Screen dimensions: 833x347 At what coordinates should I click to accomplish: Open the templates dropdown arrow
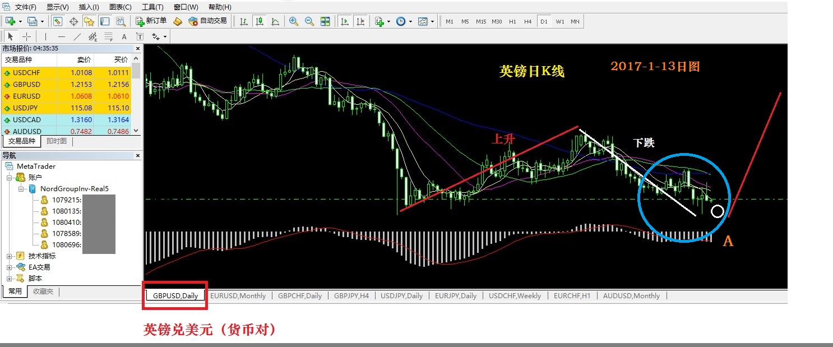(x=433, y=21)
